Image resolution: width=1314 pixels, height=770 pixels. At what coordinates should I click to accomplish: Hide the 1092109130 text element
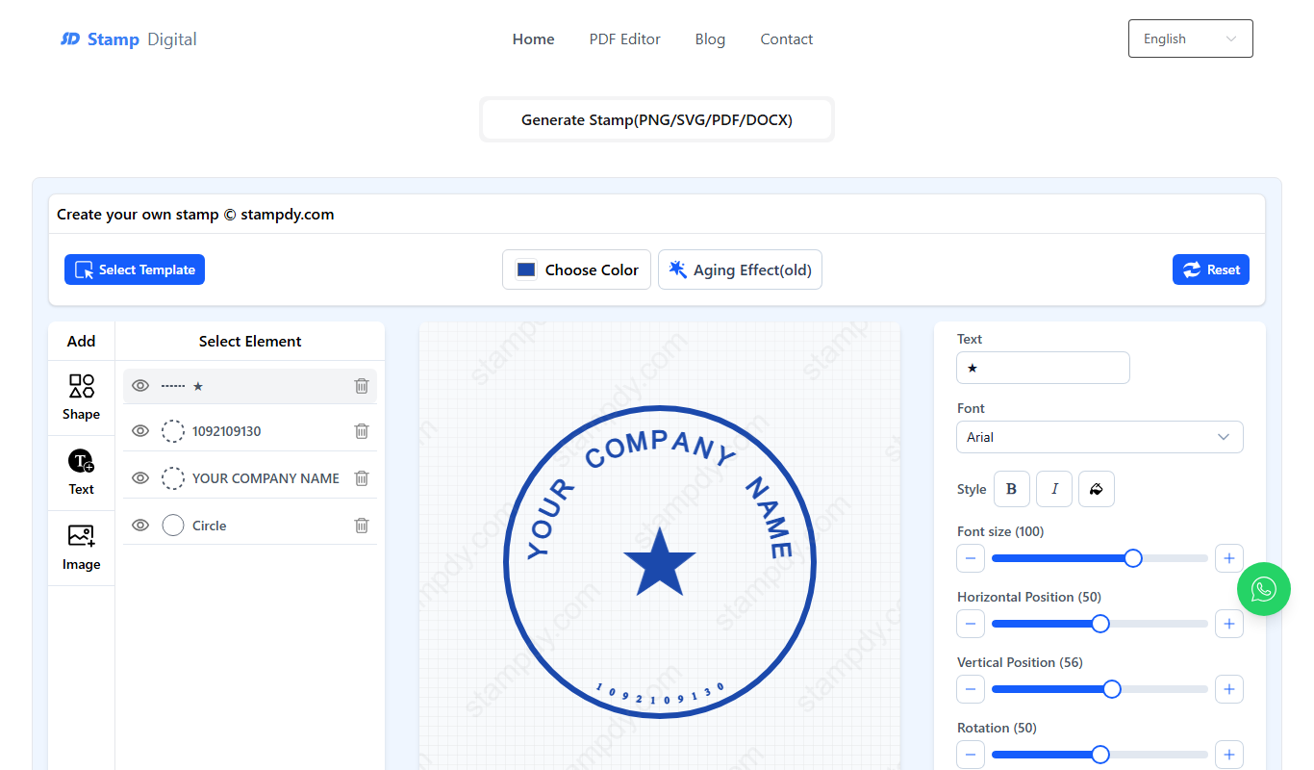140,431
